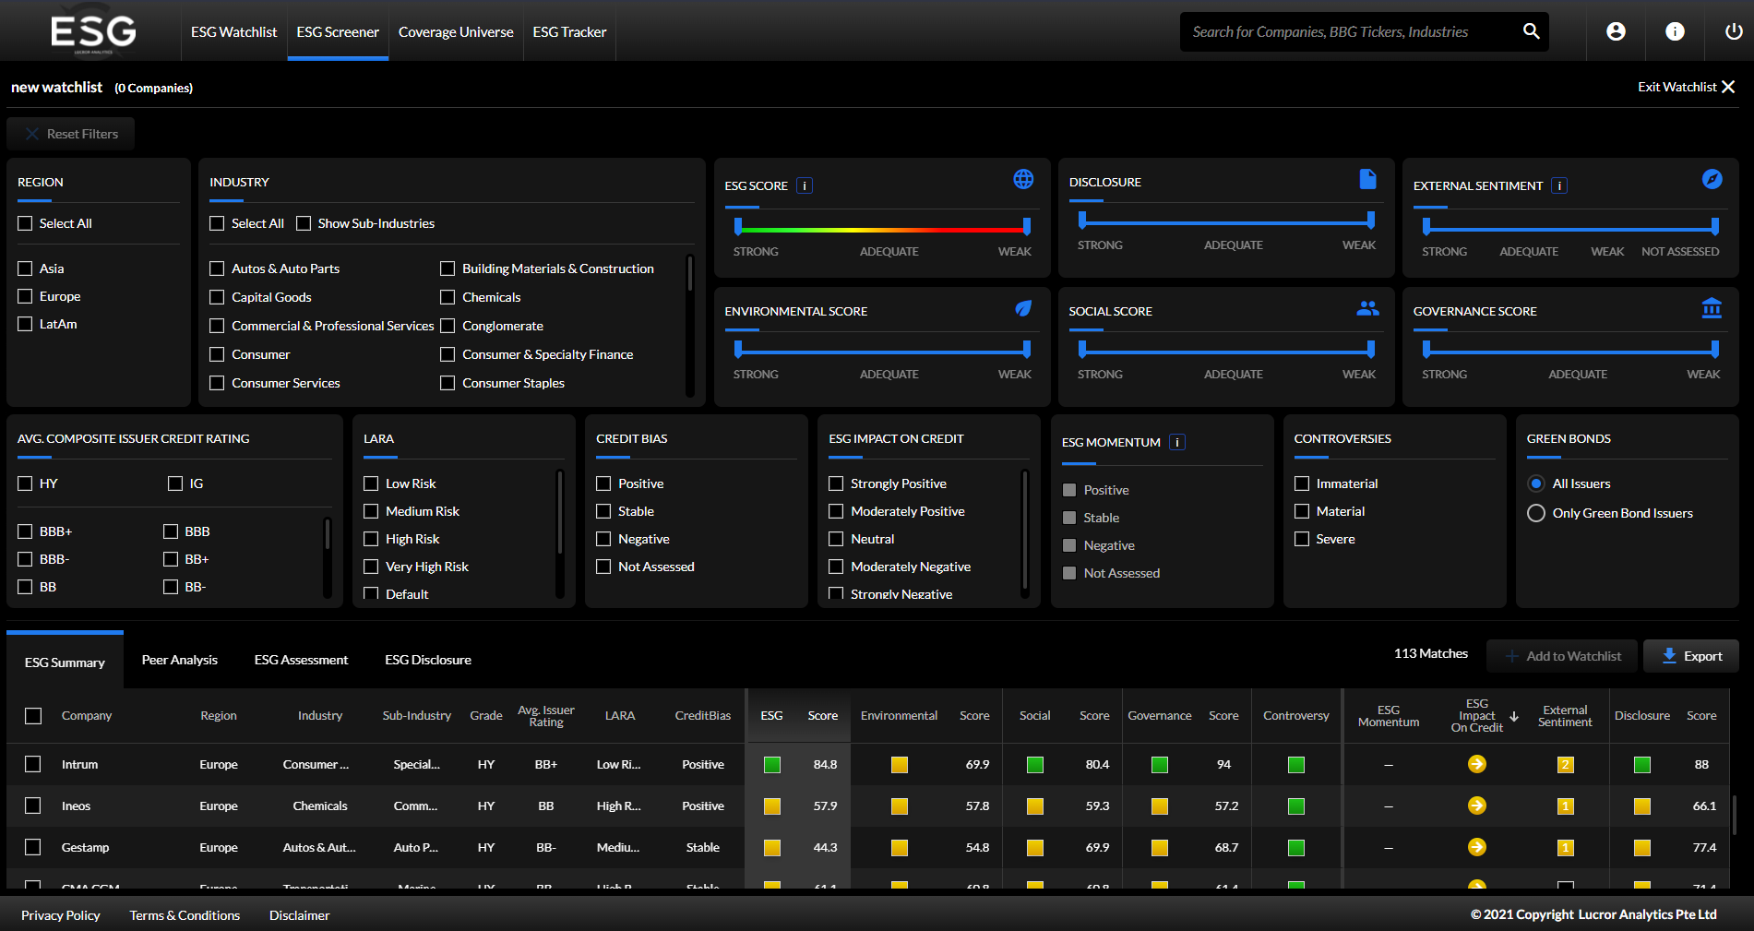Viewport: 1754px width, 931px height.
Task: Check the Chemicals industry box
Action: pyautogui.click(x=447, y=297)
